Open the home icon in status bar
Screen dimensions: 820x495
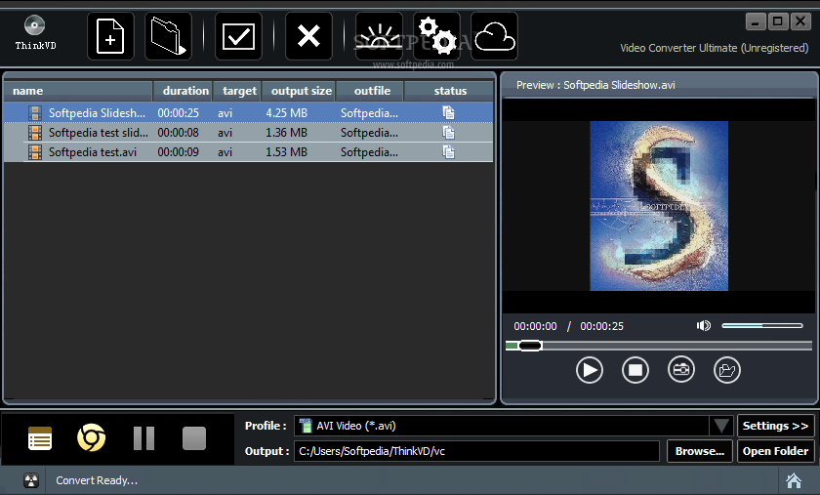click(794, 480)
